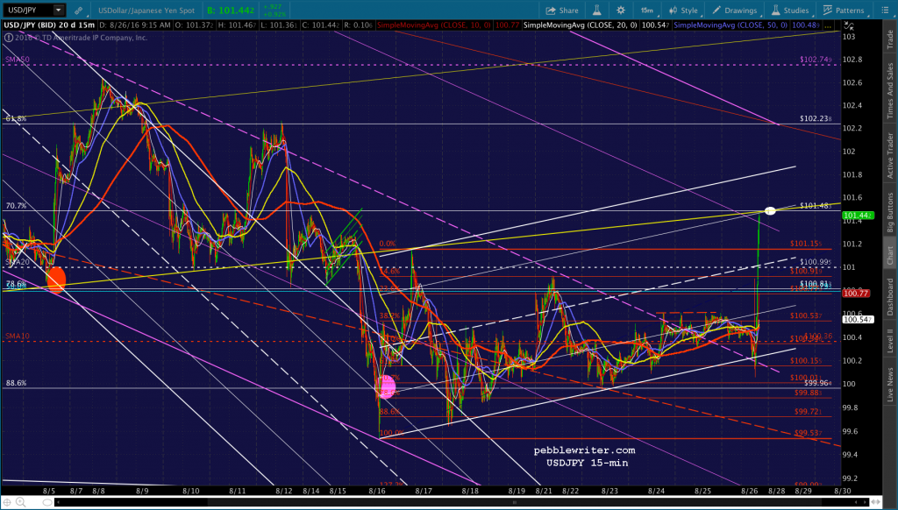Open the Level II side tab
The width and height of the screenshot is (898, 510).
click(890, 341)
